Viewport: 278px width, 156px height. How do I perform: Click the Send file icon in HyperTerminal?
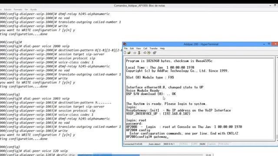tap(145, 53)
